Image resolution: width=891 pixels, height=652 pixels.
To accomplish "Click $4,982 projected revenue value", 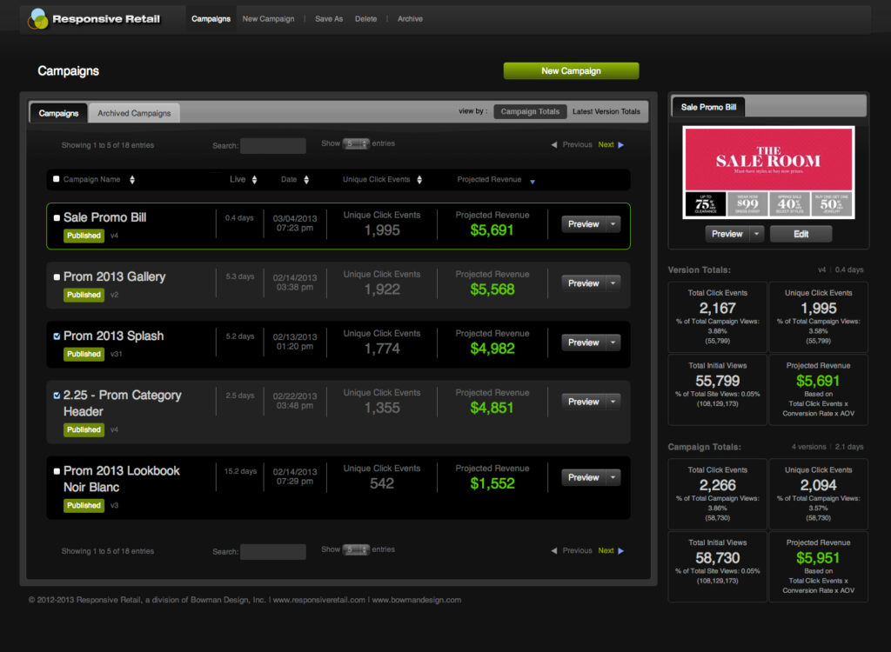I will coord(492,349).
